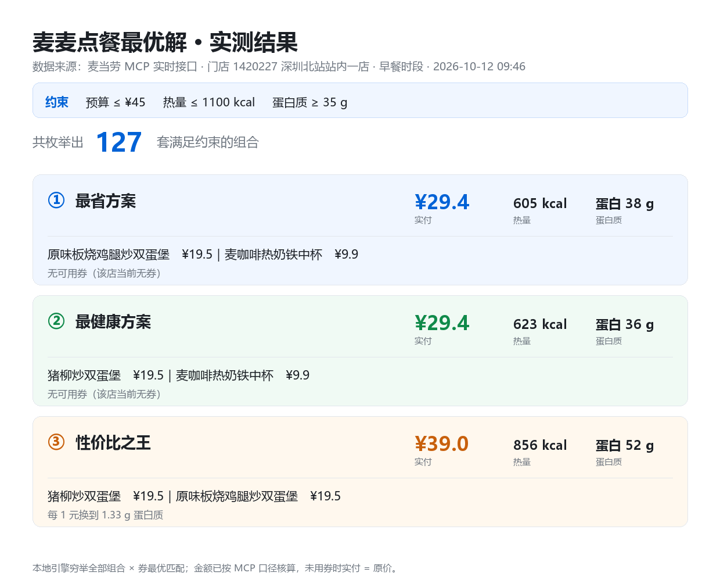Click the large number 127

click(x=119, y=142)
